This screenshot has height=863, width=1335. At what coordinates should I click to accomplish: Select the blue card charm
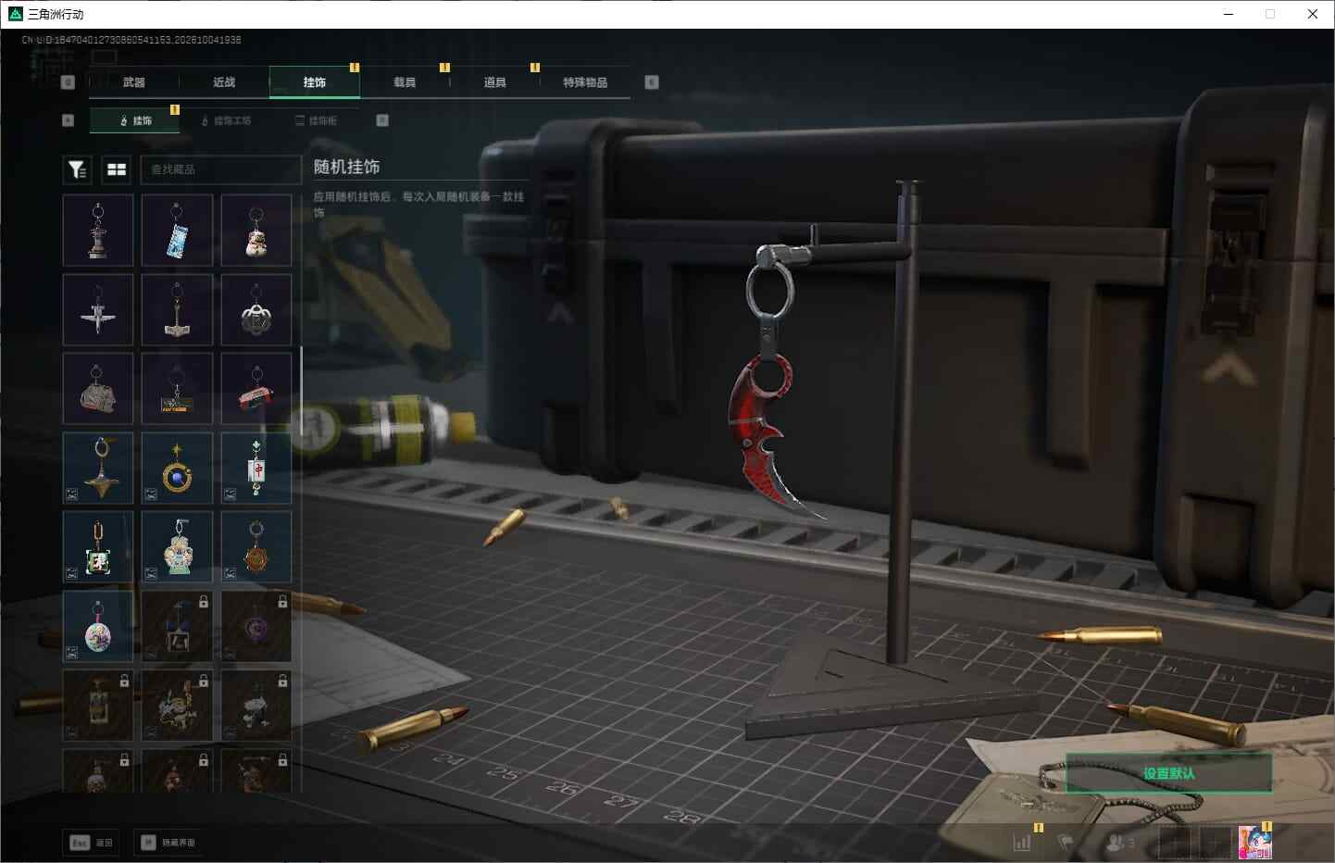click(x=177, y=231)
